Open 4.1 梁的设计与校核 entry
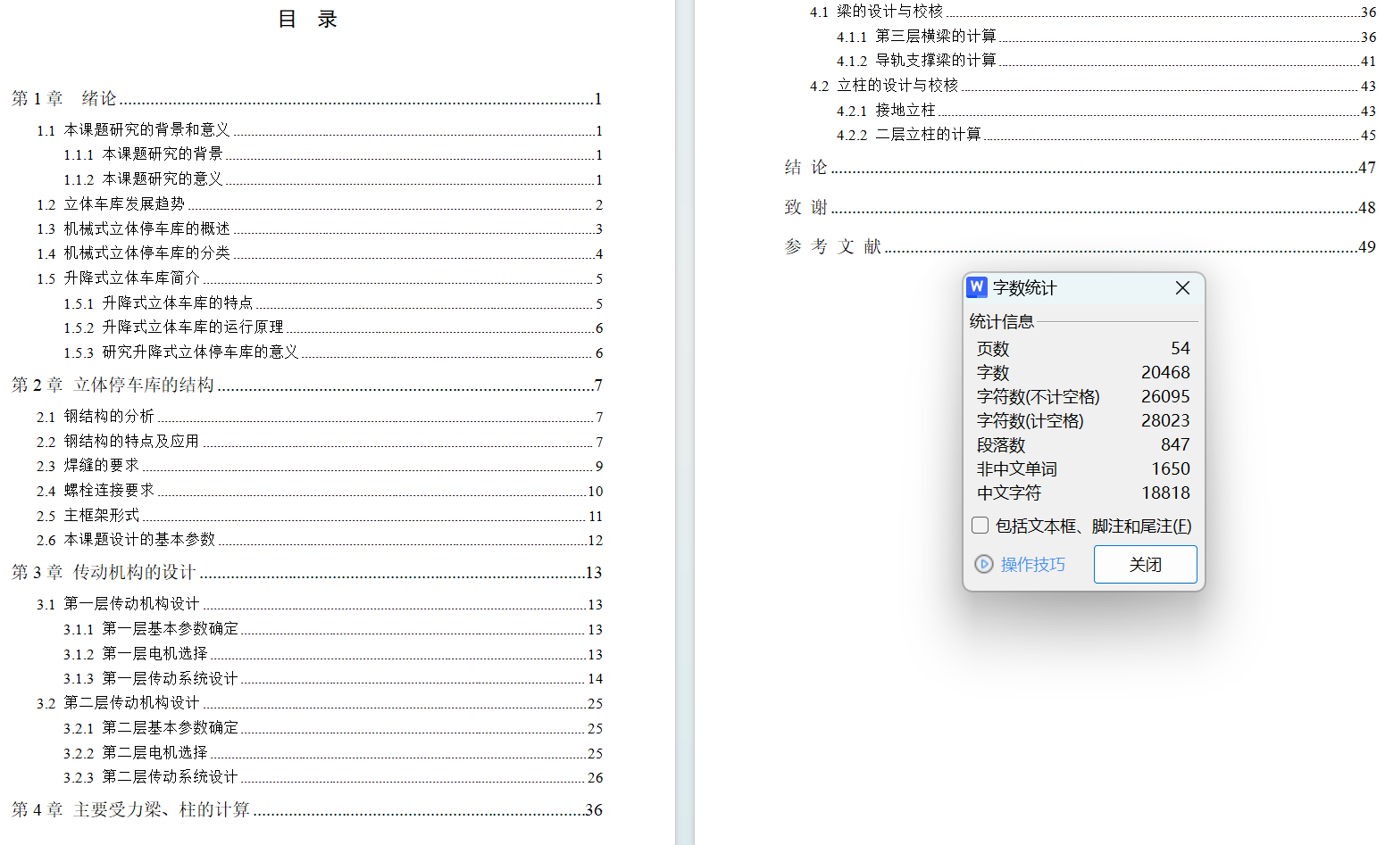This screenshot has width=1385, height=845. [x=1093, y=12]
